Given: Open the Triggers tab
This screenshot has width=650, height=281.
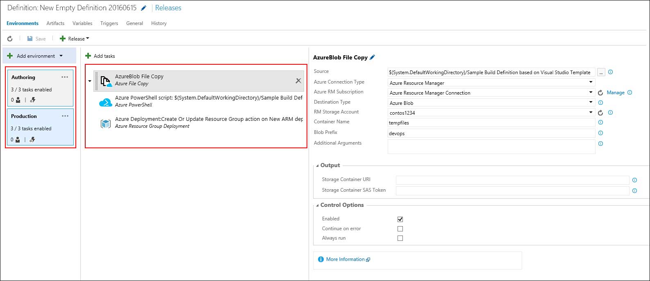Looking at the screenshot, I should (109, 23).
